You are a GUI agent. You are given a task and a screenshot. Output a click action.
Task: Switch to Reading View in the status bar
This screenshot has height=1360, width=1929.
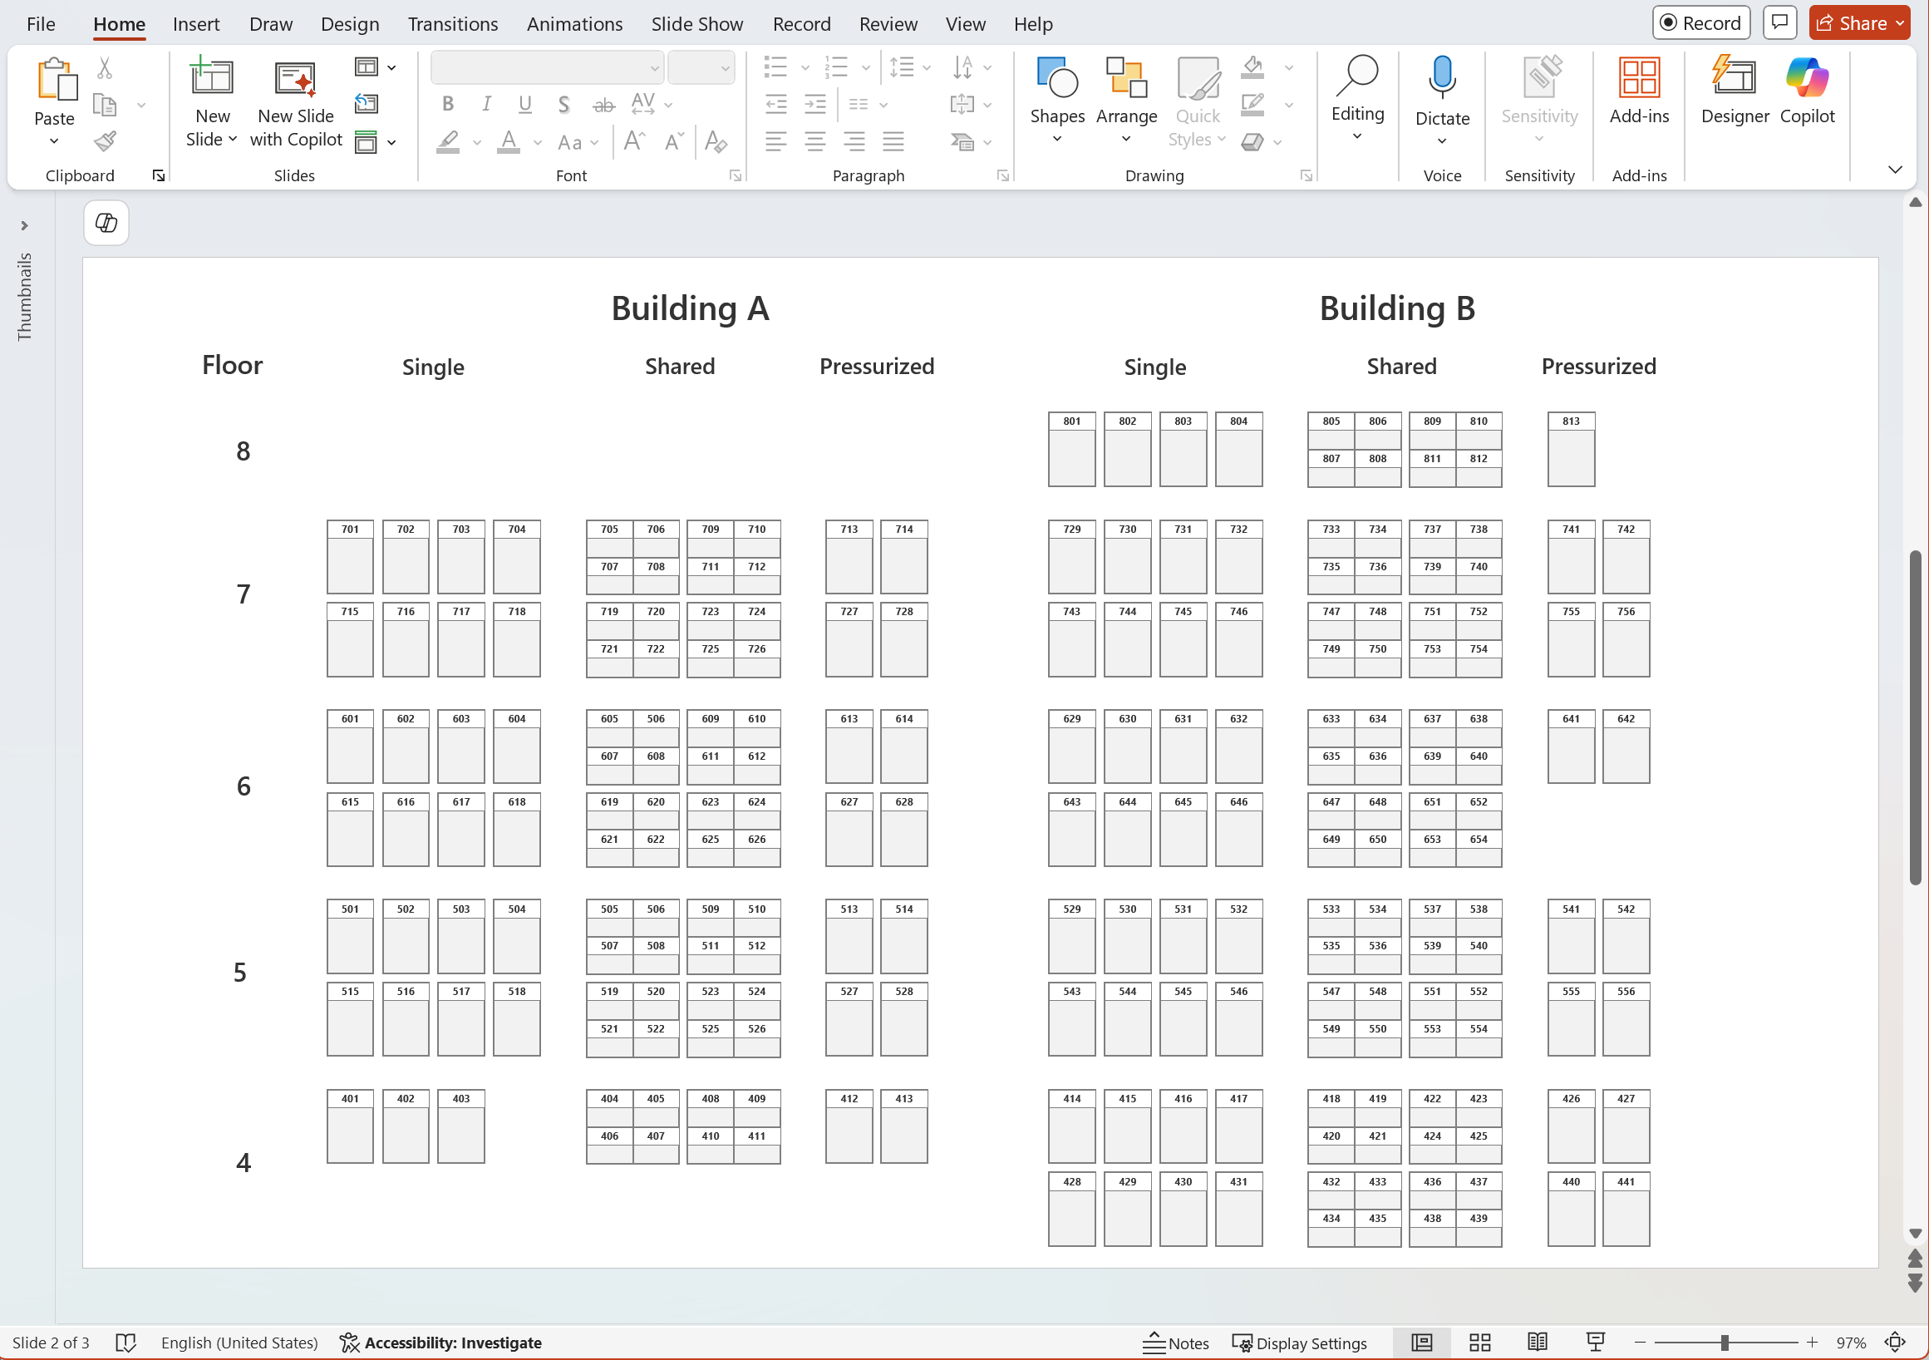1537,1343
